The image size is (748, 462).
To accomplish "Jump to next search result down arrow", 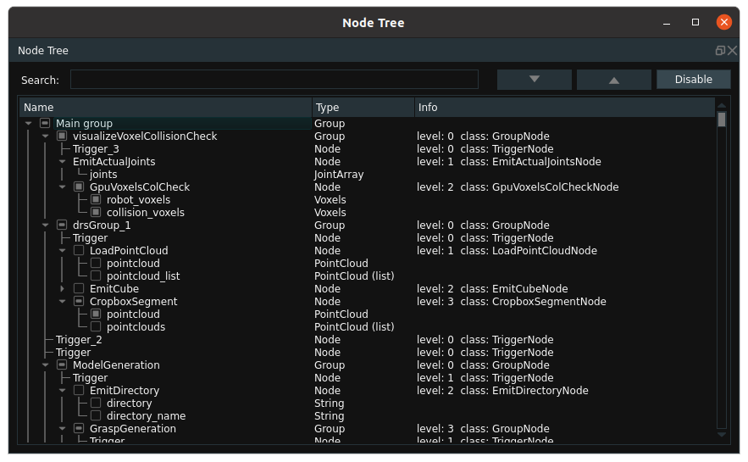I will 535,79.
